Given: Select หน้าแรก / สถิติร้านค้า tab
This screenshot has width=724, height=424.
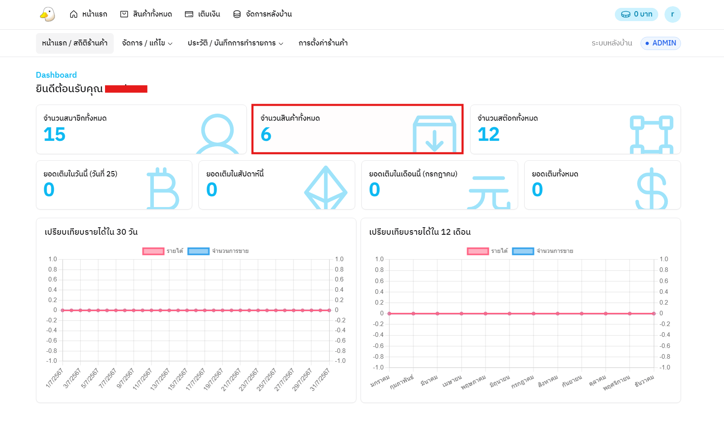Looking at the screenshot, I should coord(75,43).
